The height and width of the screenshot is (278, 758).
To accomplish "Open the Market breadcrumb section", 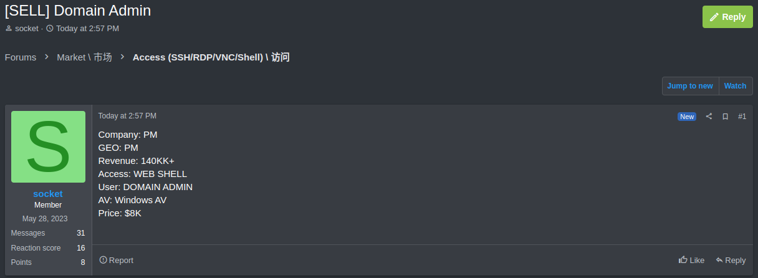I will 84,57.
